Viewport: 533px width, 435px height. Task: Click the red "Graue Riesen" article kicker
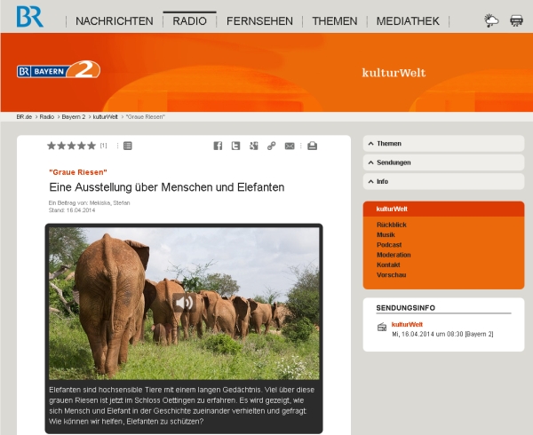pos(78,172)
